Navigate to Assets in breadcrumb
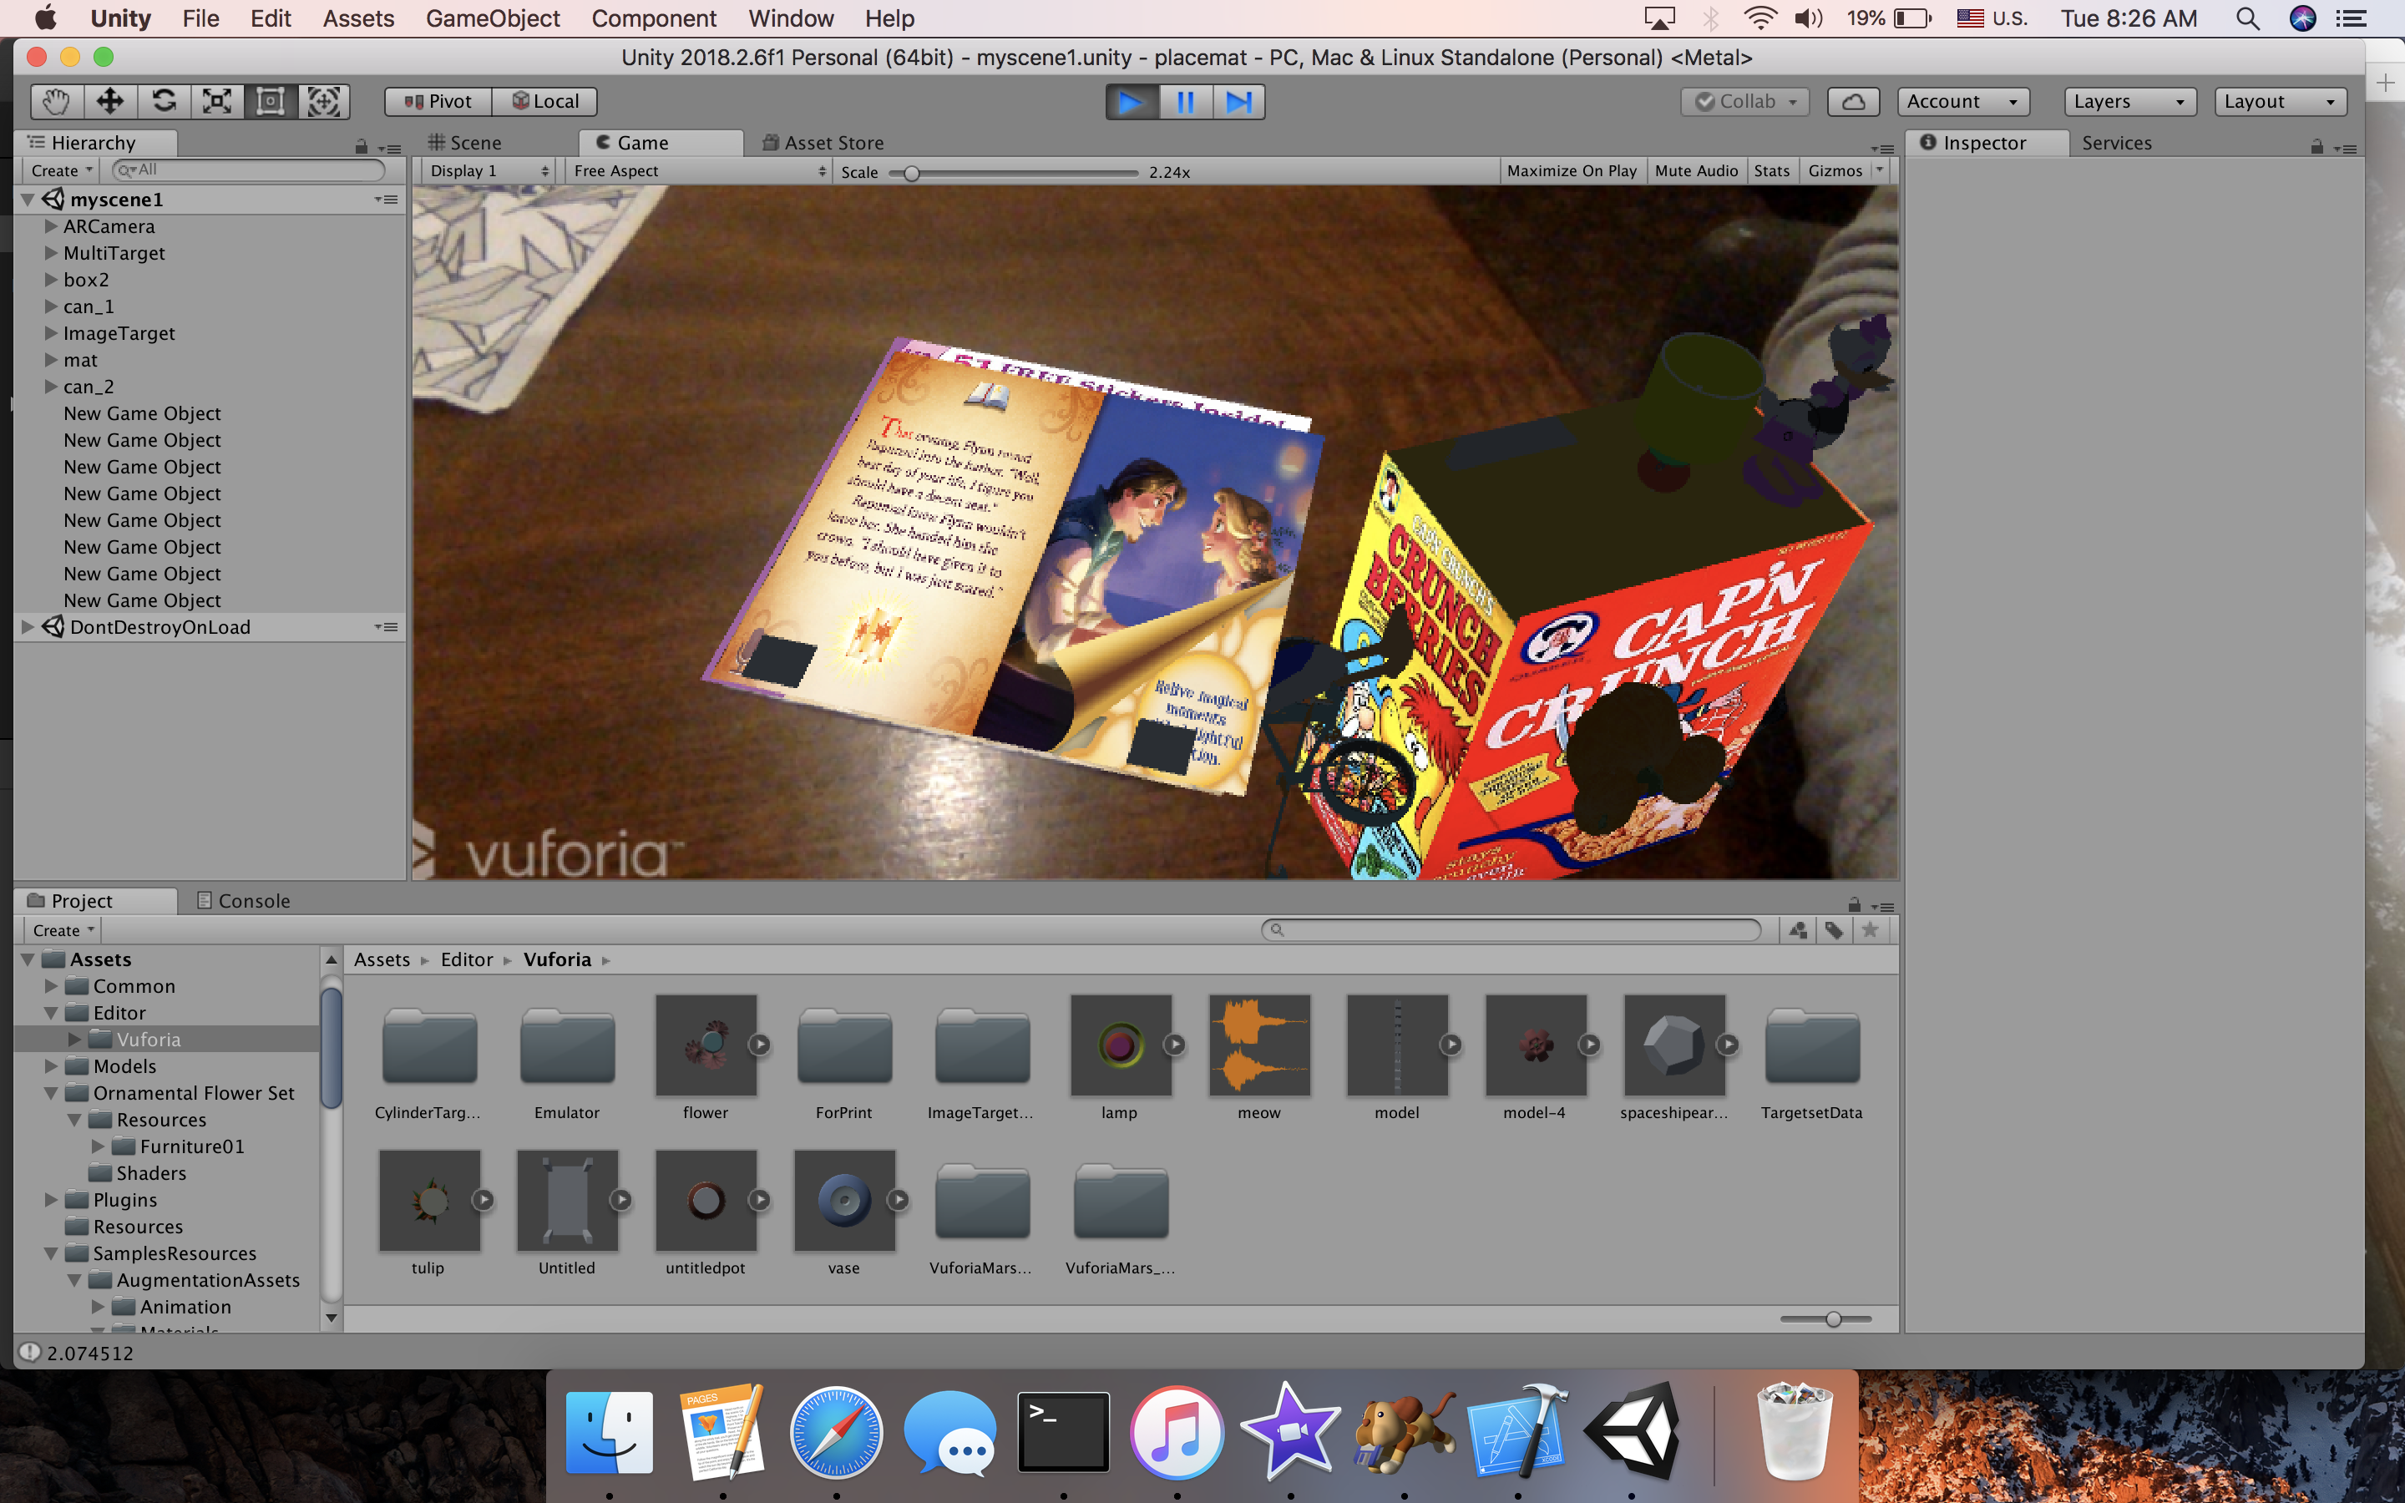Image resolution: width=2405 pixels, height=1503 pixels. (x=382, y=959)
